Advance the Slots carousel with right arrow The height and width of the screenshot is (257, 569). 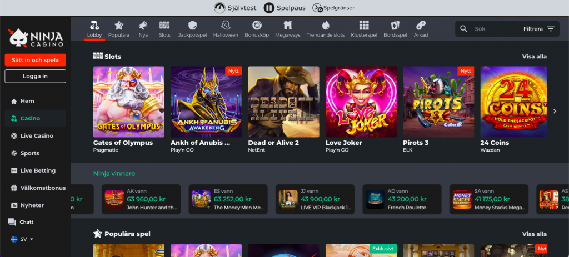point(555,111)
